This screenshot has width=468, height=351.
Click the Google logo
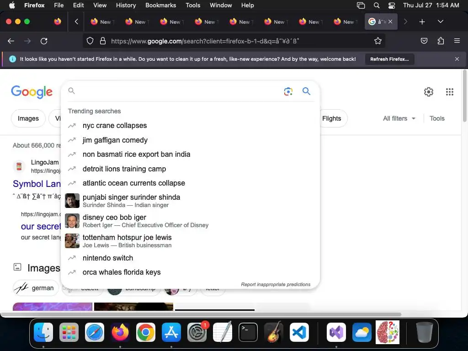pyautogui.click(x=32, y=91)
